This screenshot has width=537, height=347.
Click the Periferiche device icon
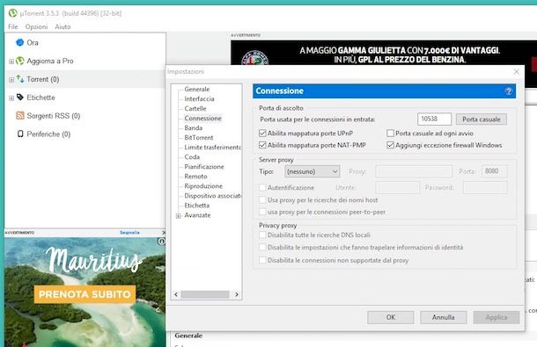pyautogui.click(x=20, y=134)
